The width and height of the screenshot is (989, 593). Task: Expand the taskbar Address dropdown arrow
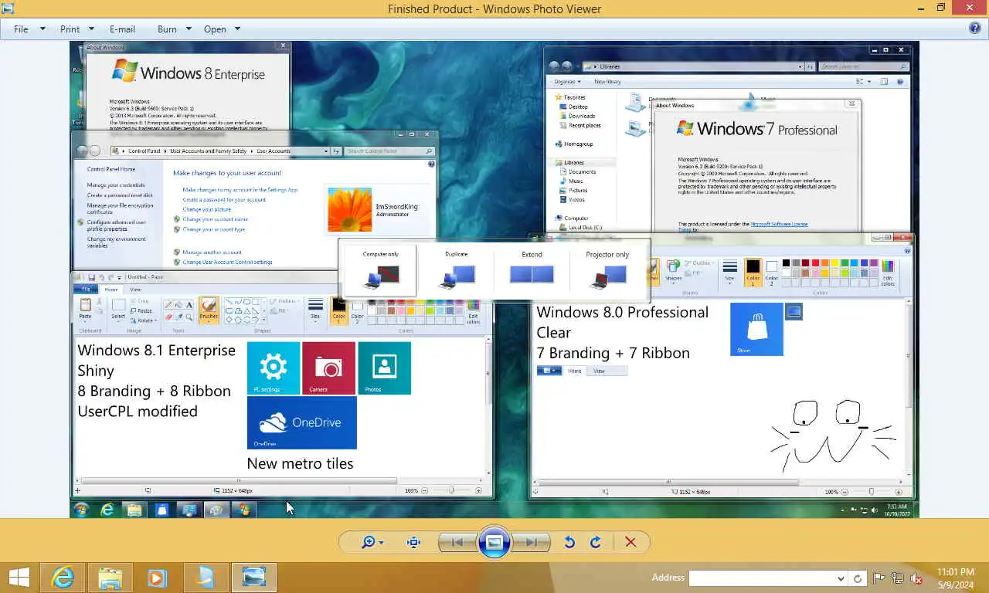pos(841,578)
